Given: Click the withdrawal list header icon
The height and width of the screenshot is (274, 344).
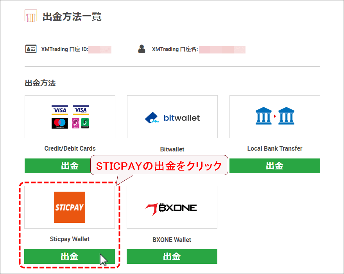Looking at the screenshot, I should click(31, 16).
